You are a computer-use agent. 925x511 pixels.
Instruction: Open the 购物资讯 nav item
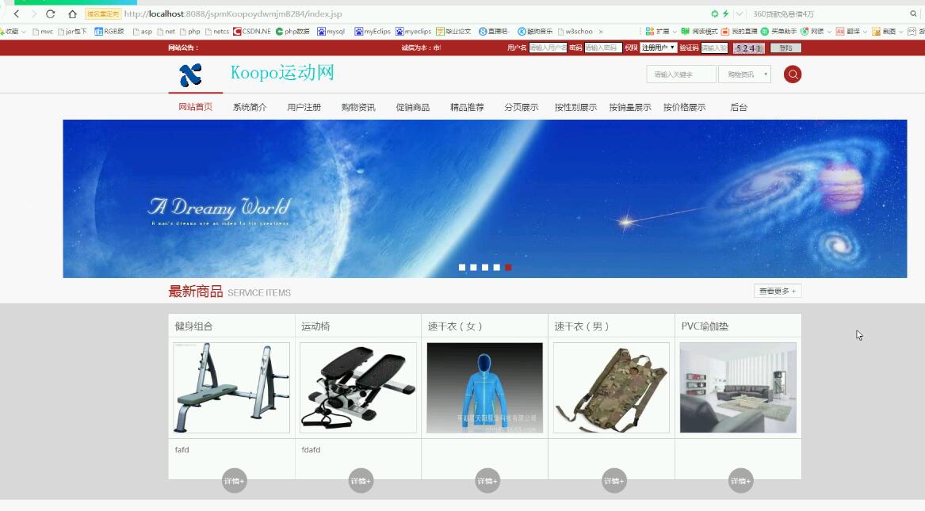[358, 107]
